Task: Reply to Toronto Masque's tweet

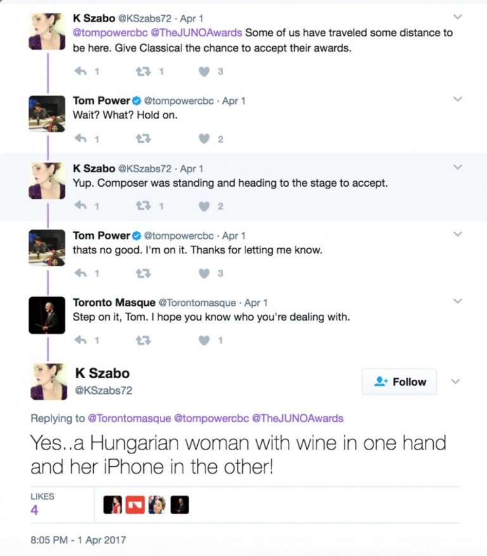Action: 81,340
